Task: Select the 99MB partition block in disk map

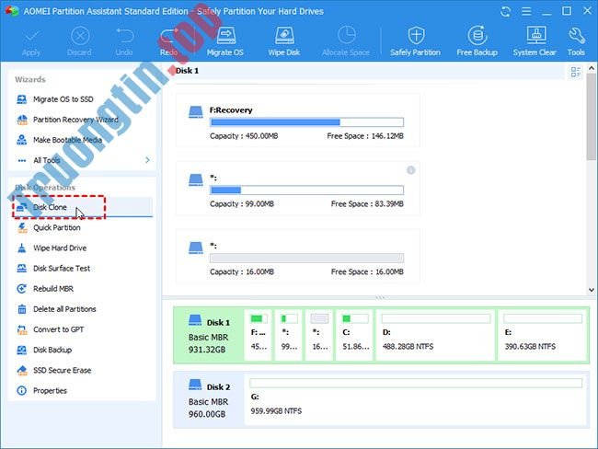Action: click(289, 335)
